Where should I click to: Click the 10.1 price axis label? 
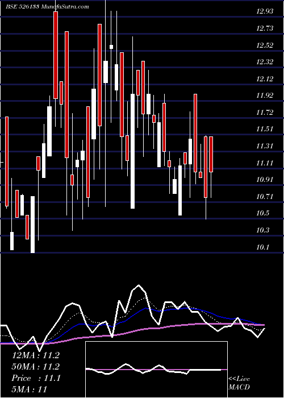tap(262, 247)
